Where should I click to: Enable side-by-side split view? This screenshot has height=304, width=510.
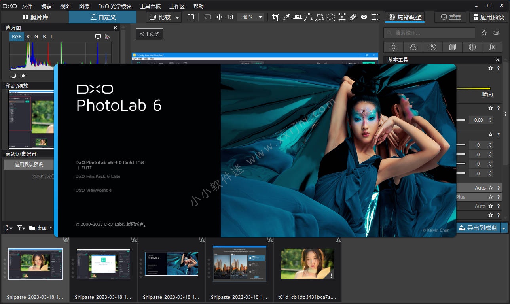pyautogui.click(x=191, y=17)
